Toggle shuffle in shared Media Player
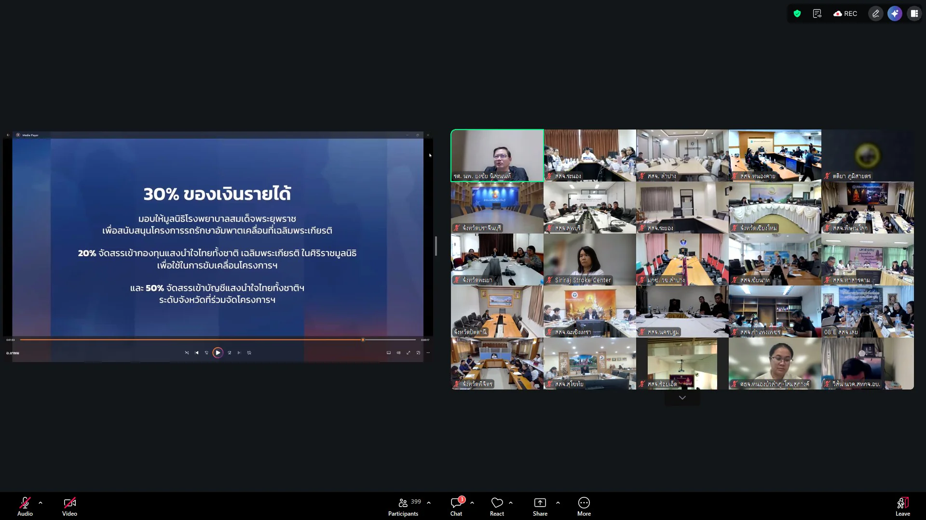Image resolution: width=926 pixels, height=520 pixels. (187, 352)
